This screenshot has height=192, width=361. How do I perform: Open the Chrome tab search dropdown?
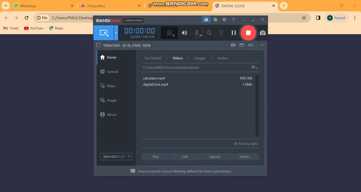(5, 6)
